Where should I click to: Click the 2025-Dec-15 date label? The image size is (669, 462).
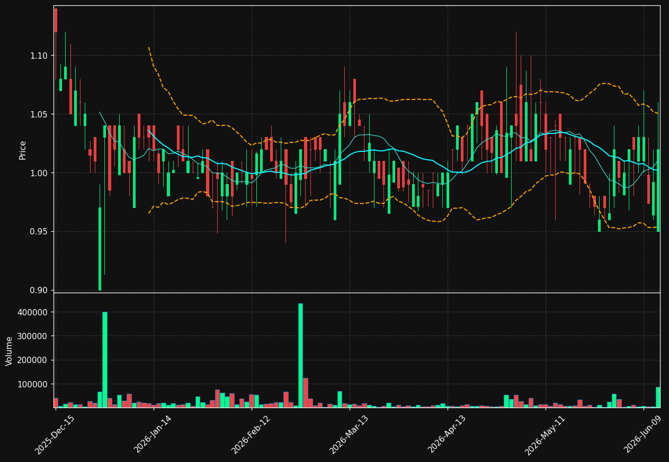55,434
